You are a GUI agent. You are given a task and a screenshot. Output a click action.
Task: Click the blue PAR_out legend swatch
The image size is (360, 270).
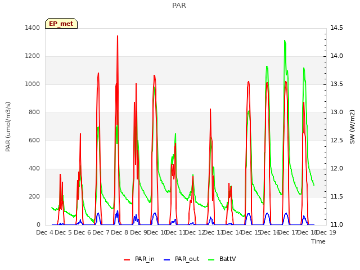pos(166,260)
